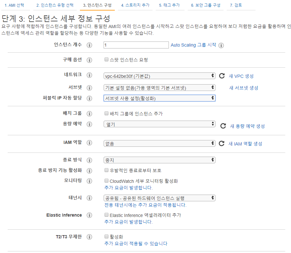
Task: Click info icon next to 네트워크
Action: [89, 75]
